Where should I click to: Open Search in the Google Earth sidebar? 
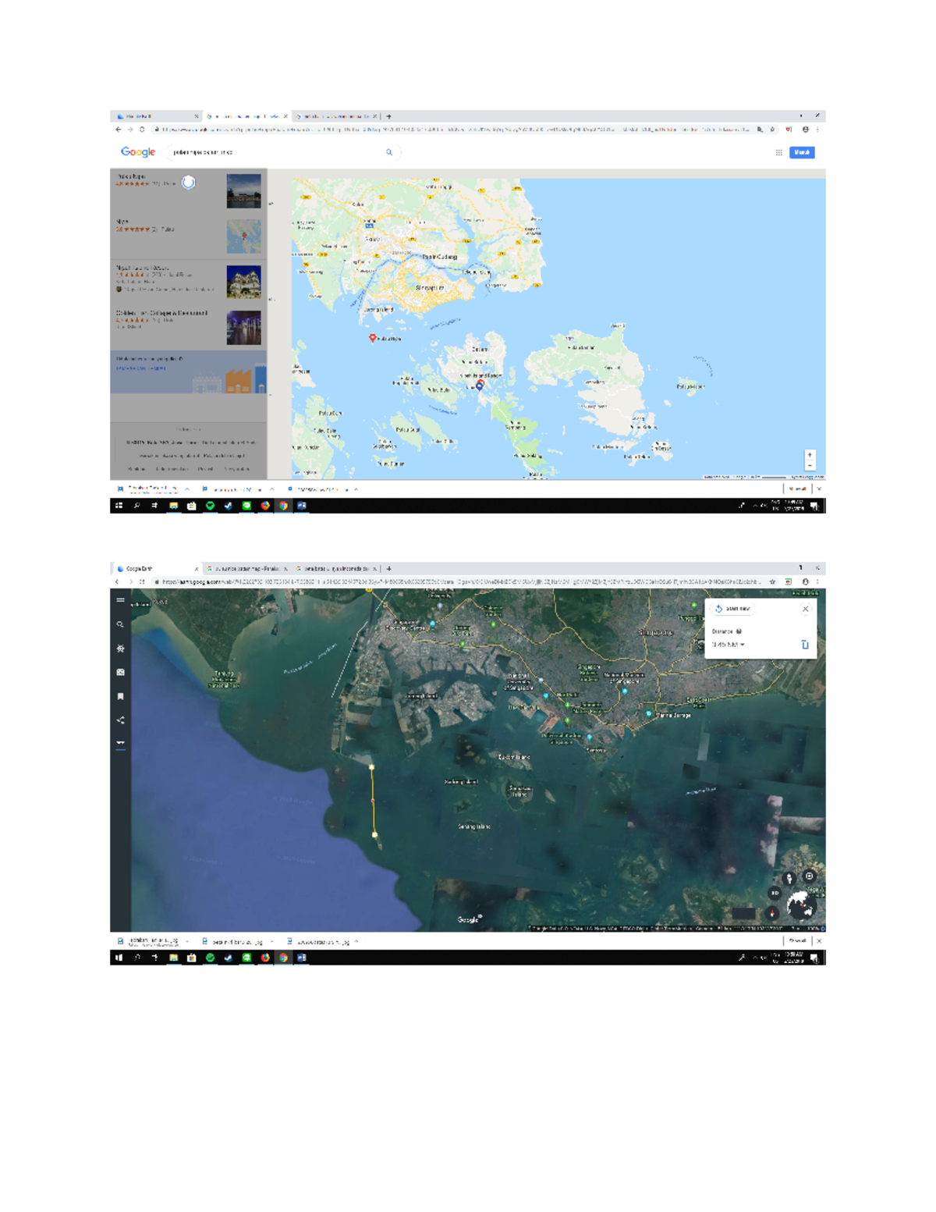coord(119,624)
